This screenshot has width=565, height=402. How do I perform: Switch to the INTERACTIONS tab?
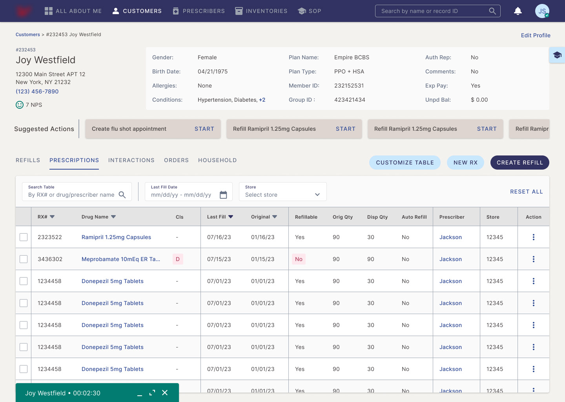pos(131,160)
